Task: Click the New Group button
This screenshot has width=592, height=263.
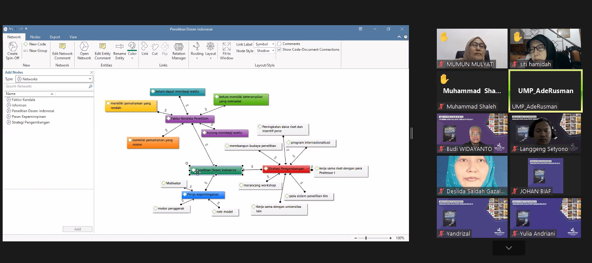Action: point(35,51)
